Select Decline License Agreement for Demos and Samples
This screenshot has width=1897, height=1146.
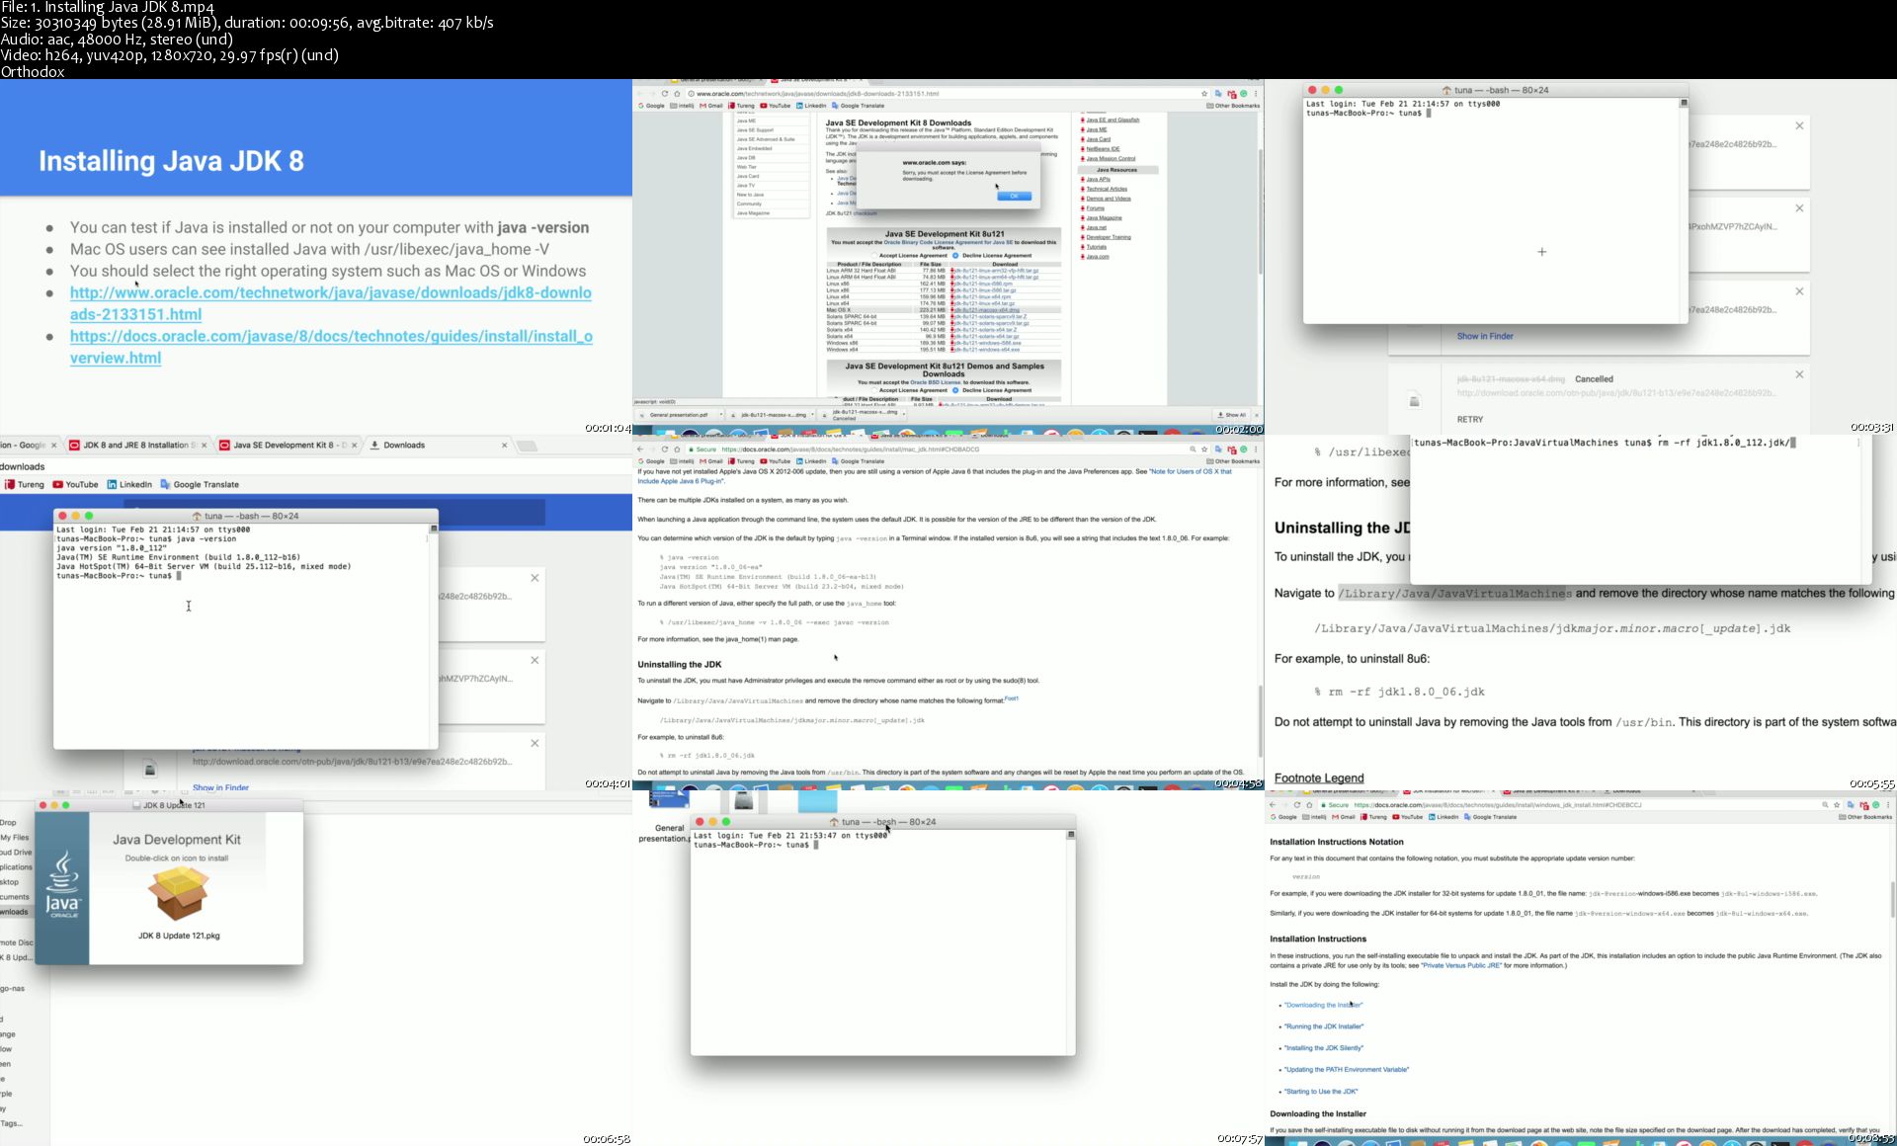(955, 390)
